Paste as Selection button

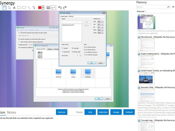tap(103, 112)
